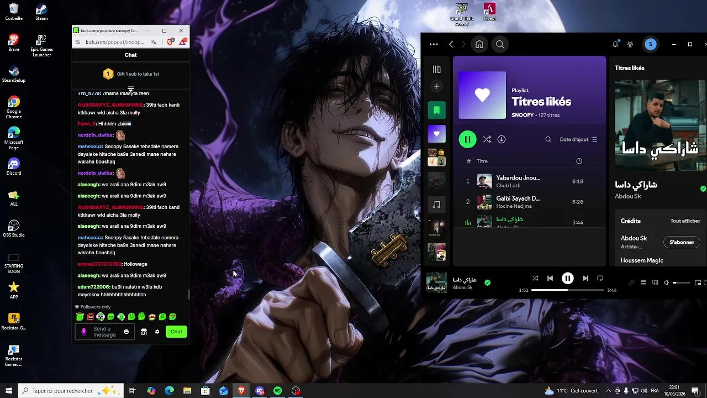Open Houssem Magic credit entry
Screen dimensions: 707x398
coord(642,260)
